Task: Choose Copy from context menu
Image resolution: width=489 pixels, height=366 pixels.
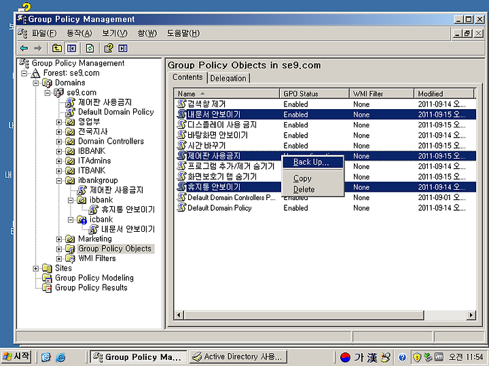Action: pyautogui.click(x=312, y=178)
